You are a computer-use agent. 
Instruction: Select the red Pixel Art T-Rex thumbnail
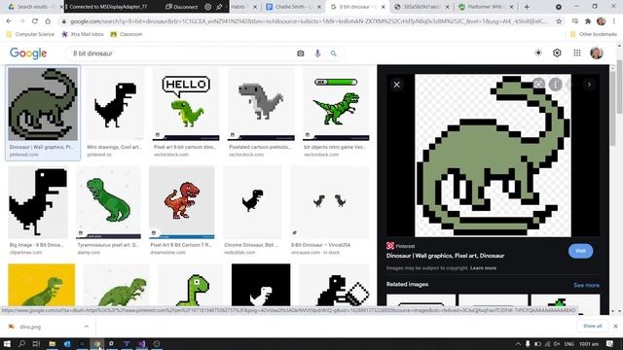click(x=182, y=202)
